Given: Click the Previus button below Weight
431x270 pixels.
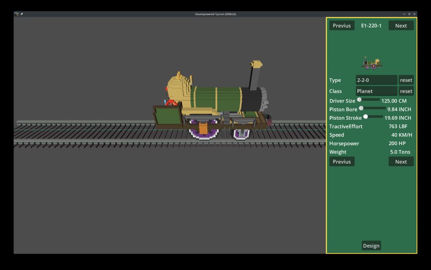Looking at the screenshot, I should (x=342, y=161).
